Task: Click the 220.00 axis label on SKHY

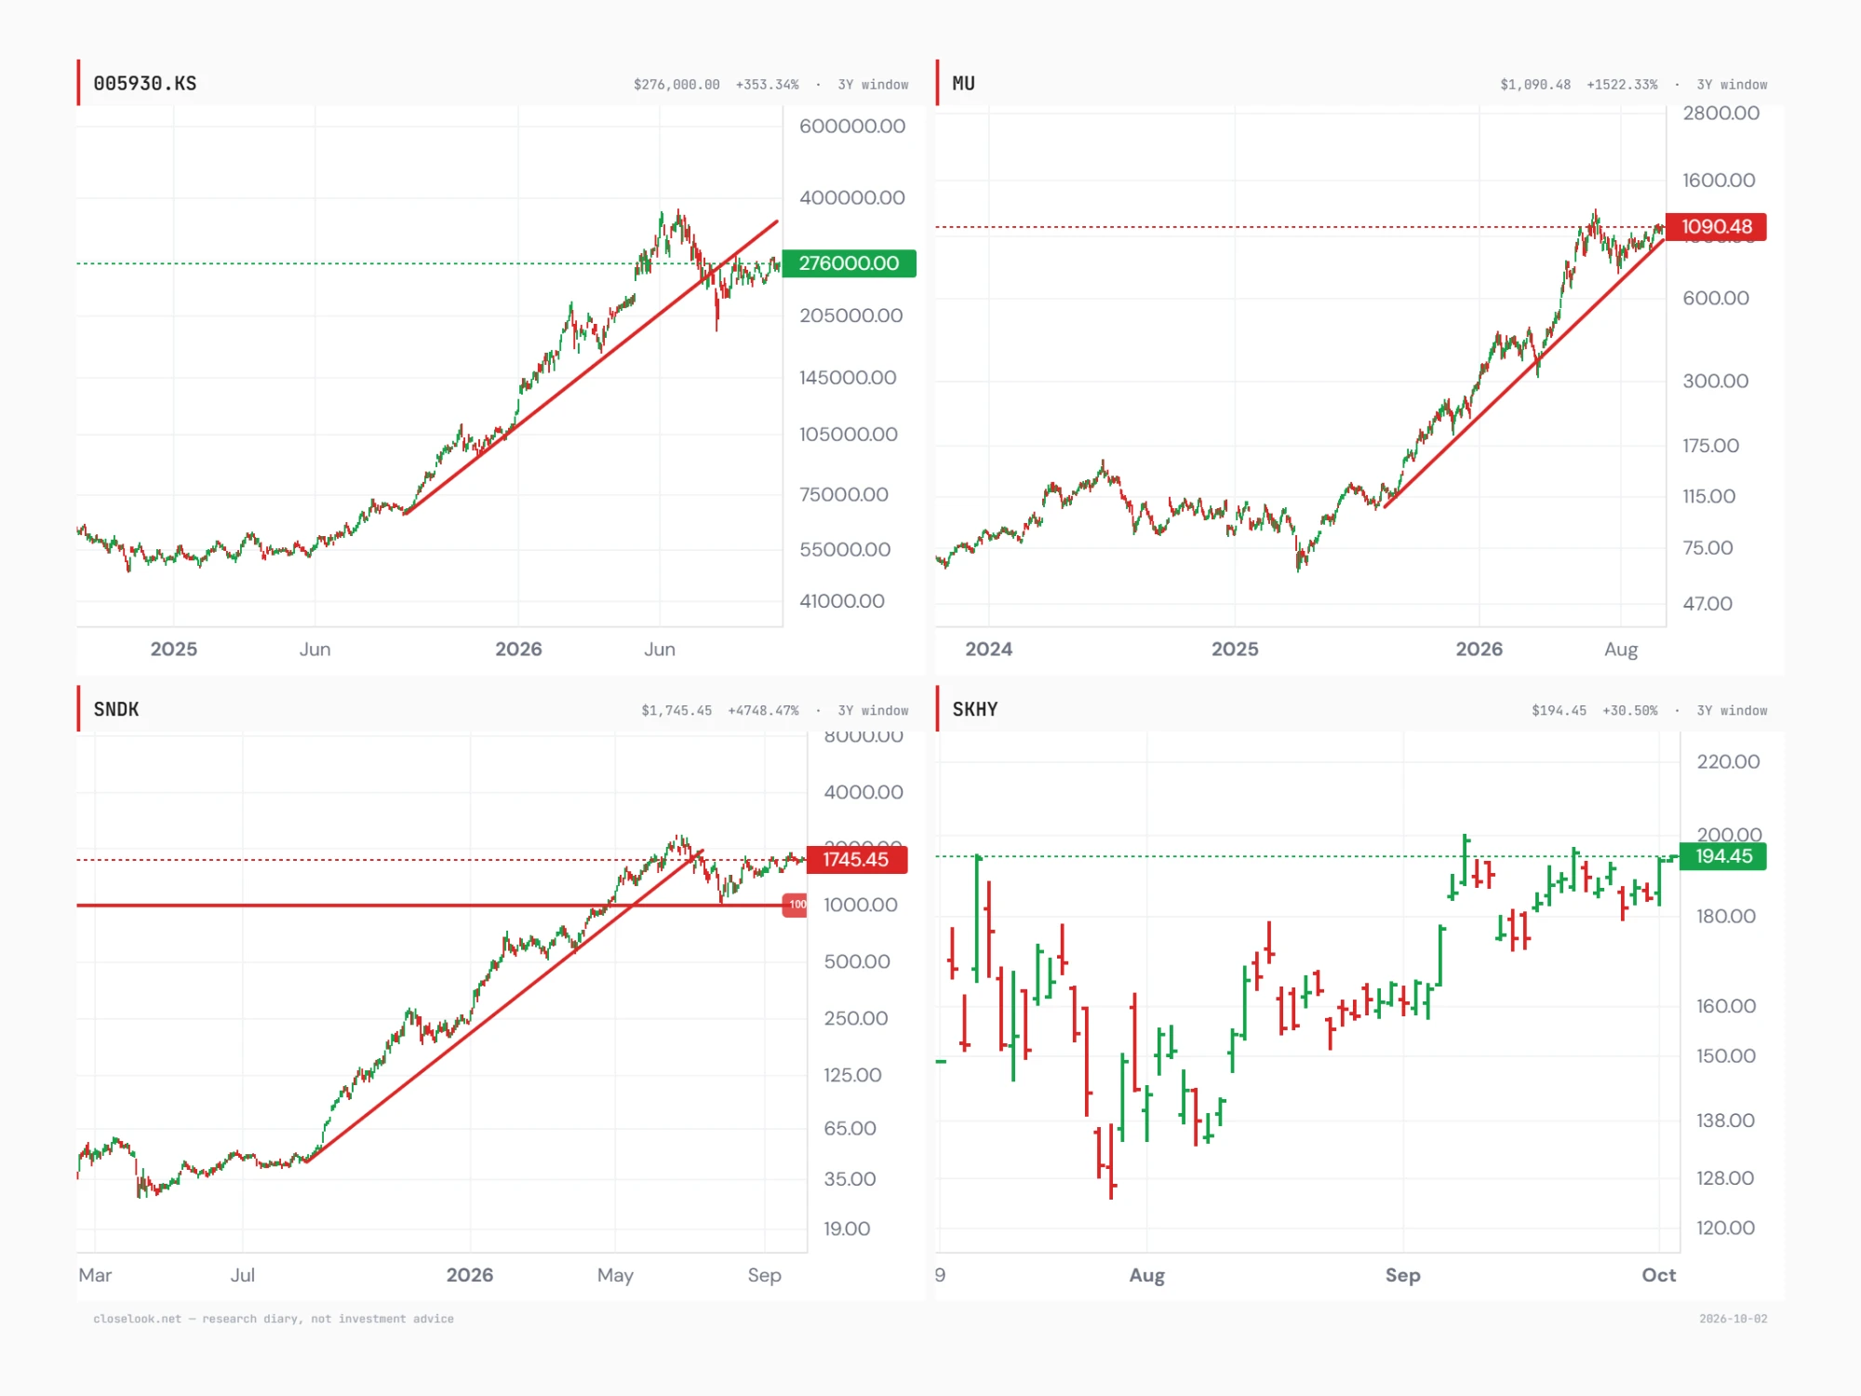Action: pos(1728,762)
